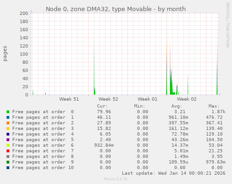Click the current value 46.11

[104, 117]
